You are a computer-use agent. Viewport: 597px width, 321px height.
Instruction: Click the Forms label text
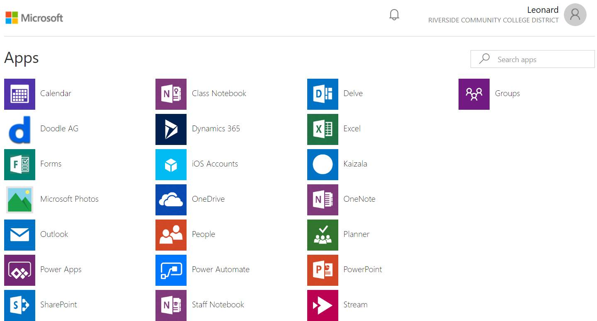(51, 164)
